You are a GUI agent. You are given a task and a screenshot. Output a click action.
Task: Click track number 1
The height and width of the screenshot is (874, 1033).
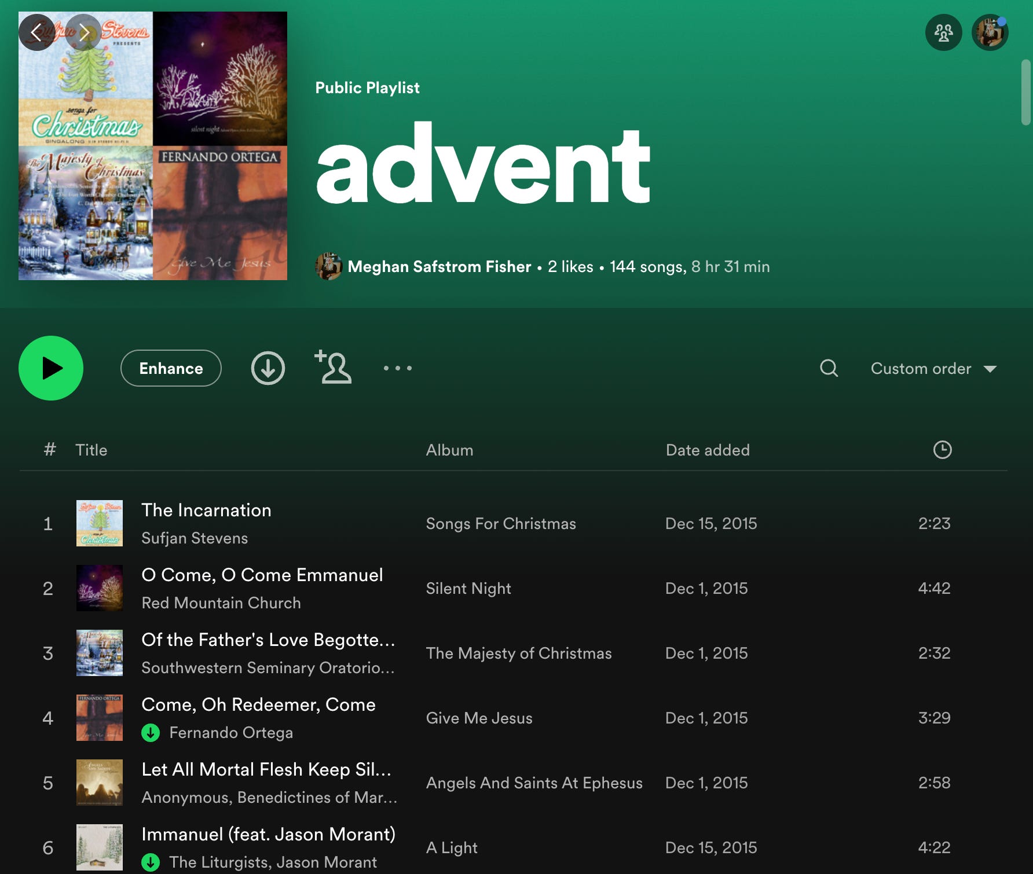[x=48, y=523]
